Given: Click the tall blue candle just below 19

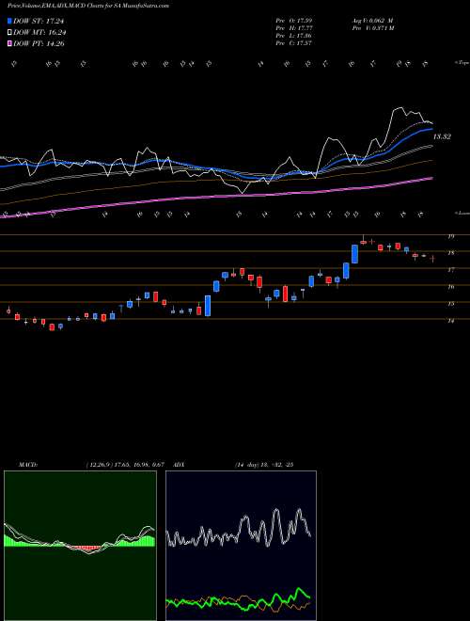Looking at the screenshot, I should click(x=355, y=254).
